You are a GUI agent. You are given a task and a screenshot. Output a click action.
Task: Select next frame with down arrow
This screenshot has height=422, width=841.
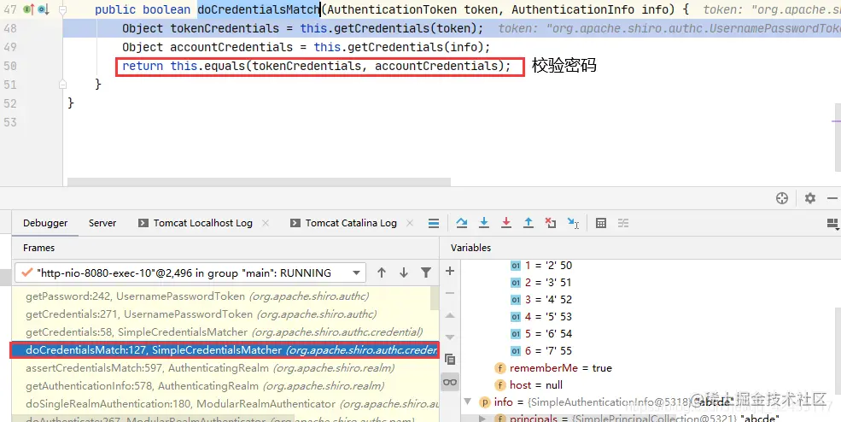click(x=403, y=273)
